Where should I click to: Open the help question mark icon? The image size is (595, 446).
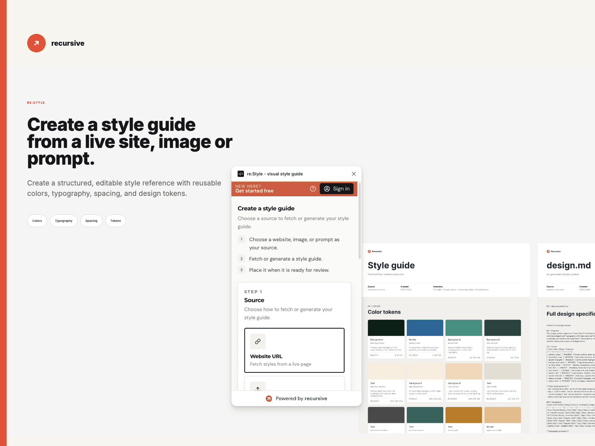pos(313,189)
